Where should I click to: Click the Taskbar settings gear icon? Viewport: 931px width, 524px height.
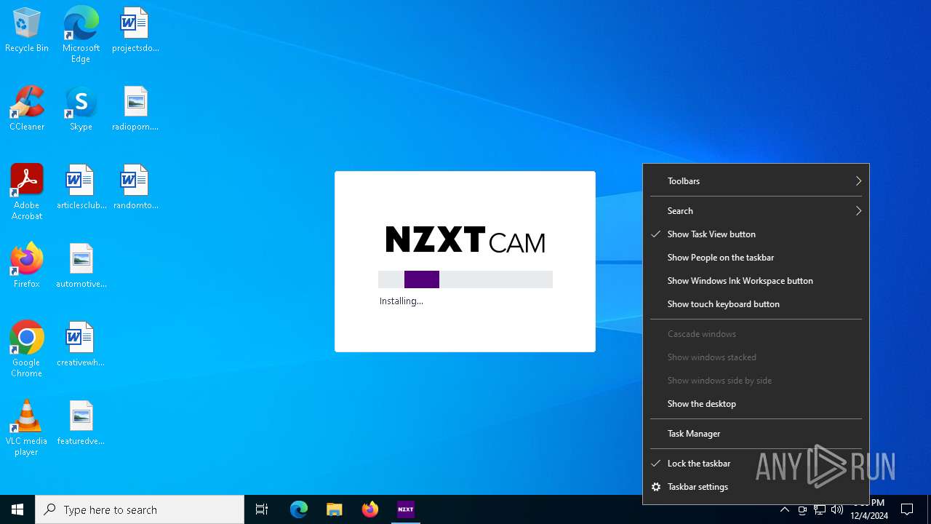tap(655, 487)
